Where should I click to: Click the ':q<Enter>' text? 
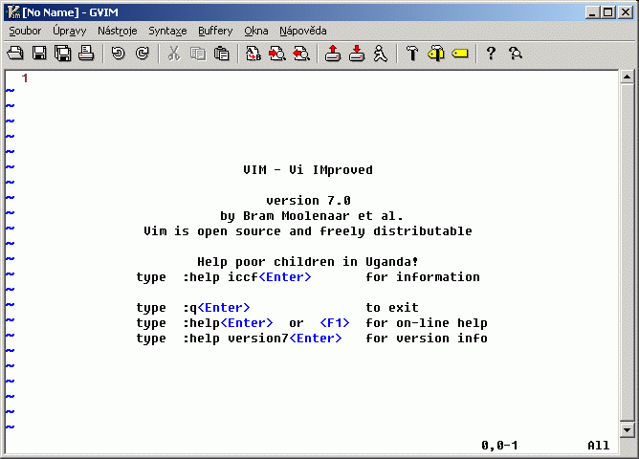coord(216,308)
